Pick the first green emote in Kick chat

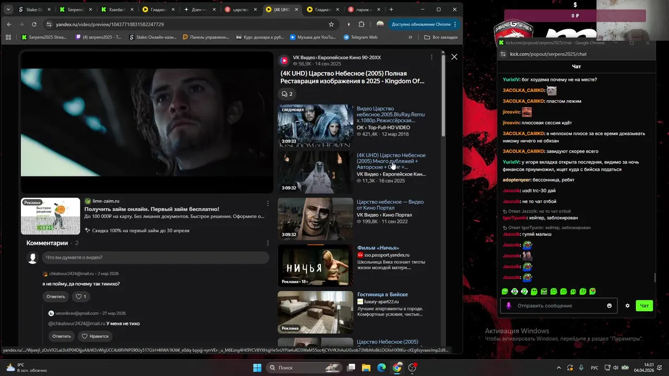pos(504,291)
